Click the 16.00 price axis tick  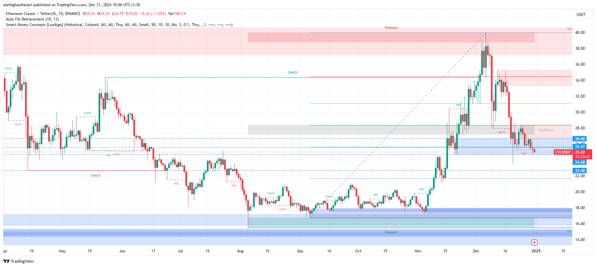click(x=580, y=224)
